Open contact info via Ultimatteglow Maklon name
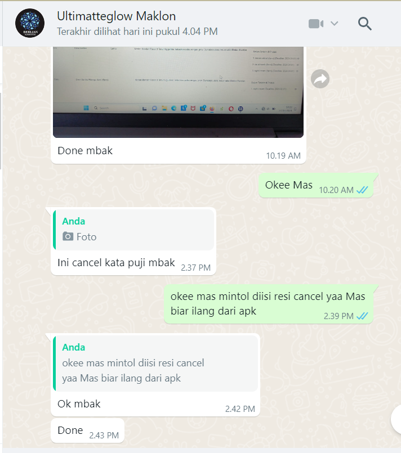This screenshot has width=401, height=453. 116,16
